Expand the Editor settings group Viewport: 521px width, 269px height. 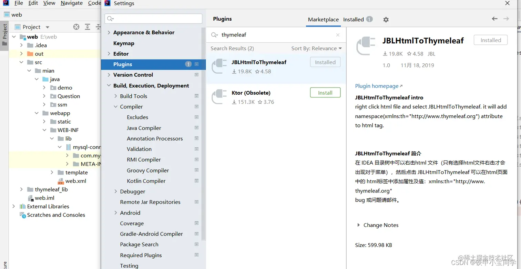coord(109,54)
